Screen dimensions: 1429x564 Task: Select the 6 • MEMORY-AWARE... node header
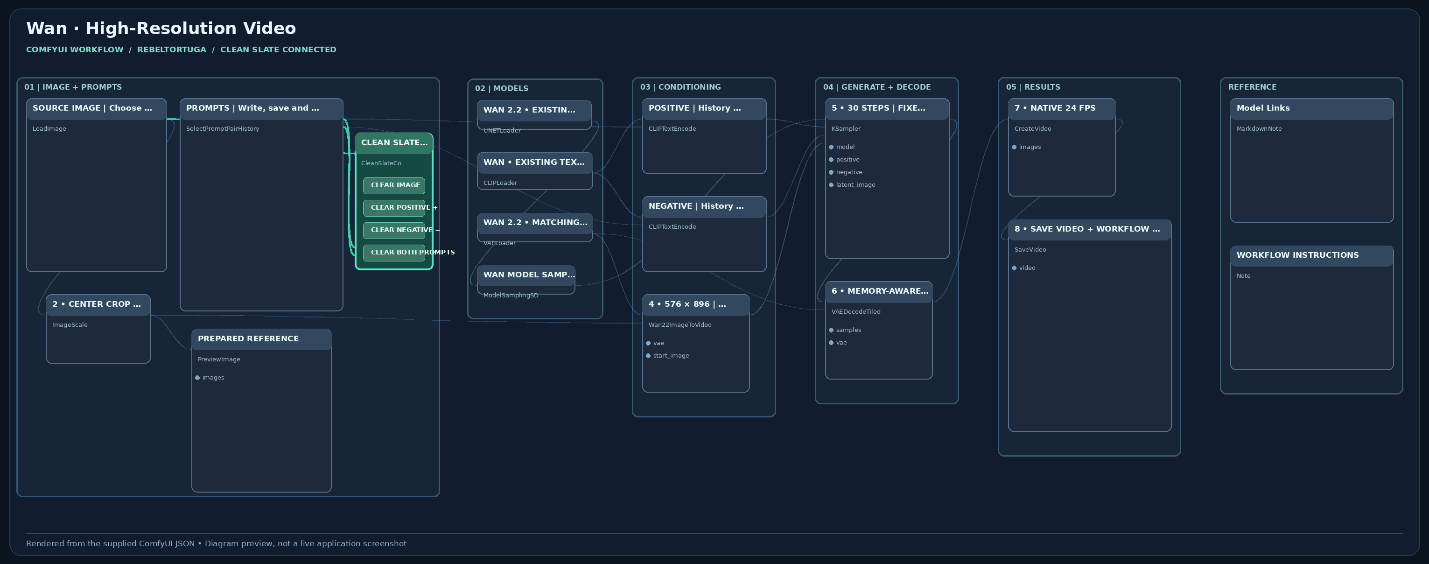pyautogui.click(x=879, y=292)
